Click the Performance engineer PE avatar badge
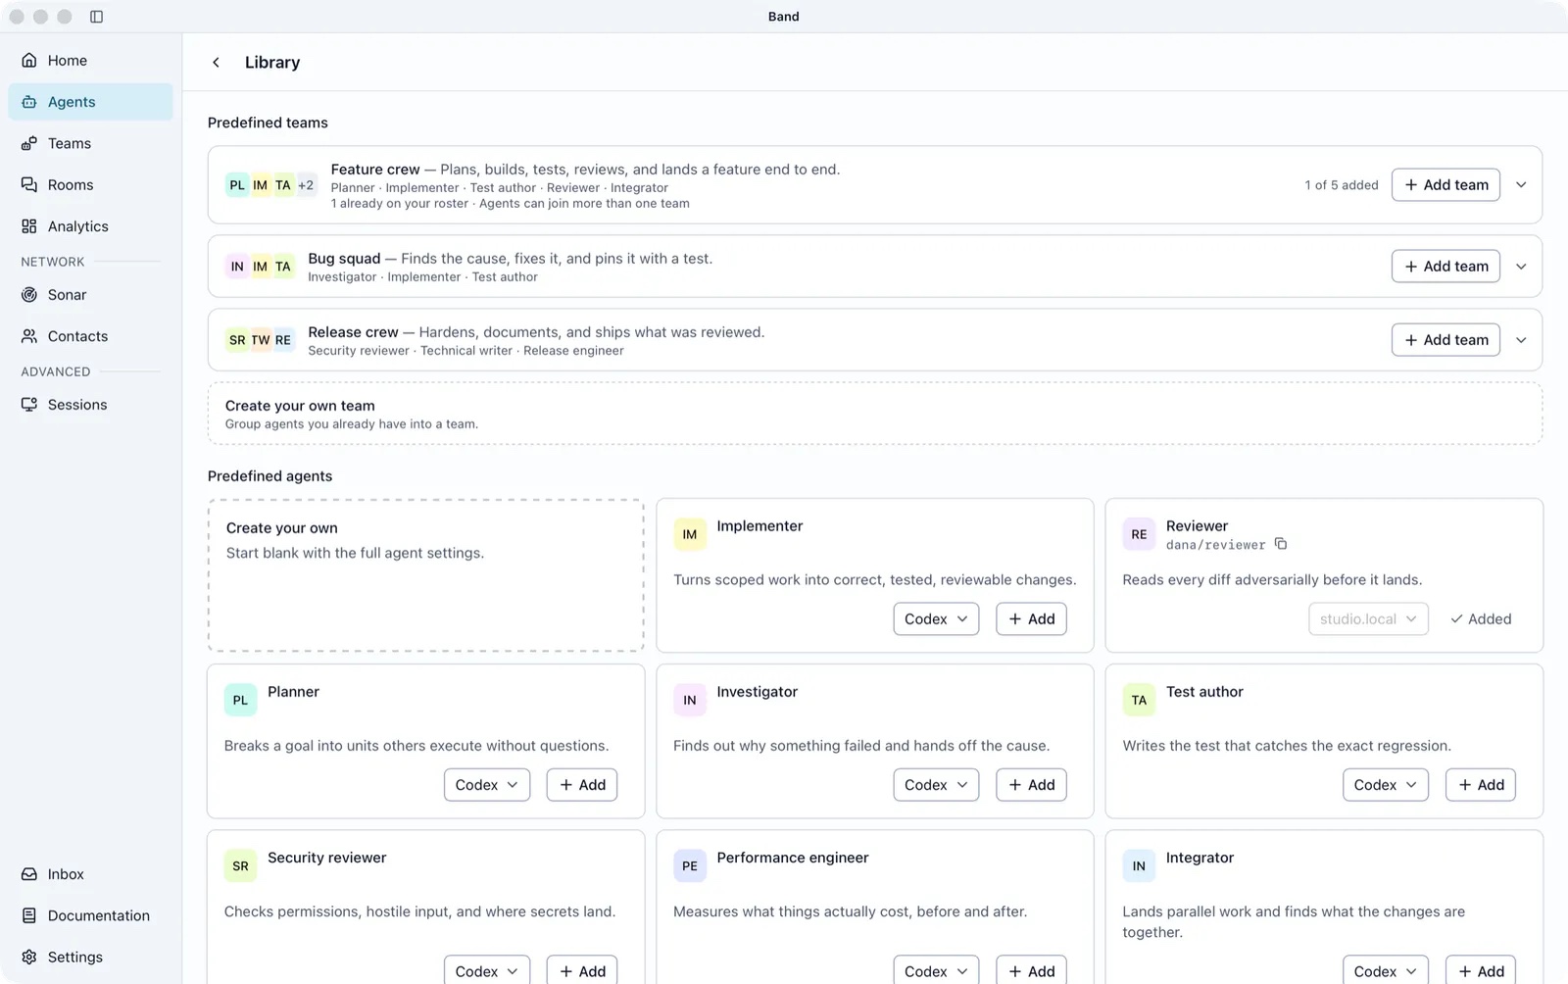Viewport: 1568px width, 984px height. pos(690,865)
